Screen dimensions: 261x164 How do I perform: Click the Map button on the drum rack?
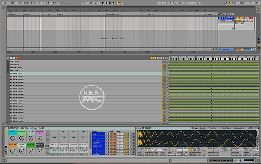(35, 128)
